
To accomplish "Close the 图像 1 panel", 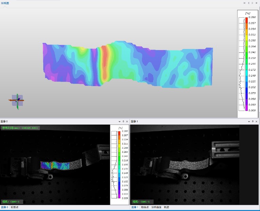I will (258, 121).
